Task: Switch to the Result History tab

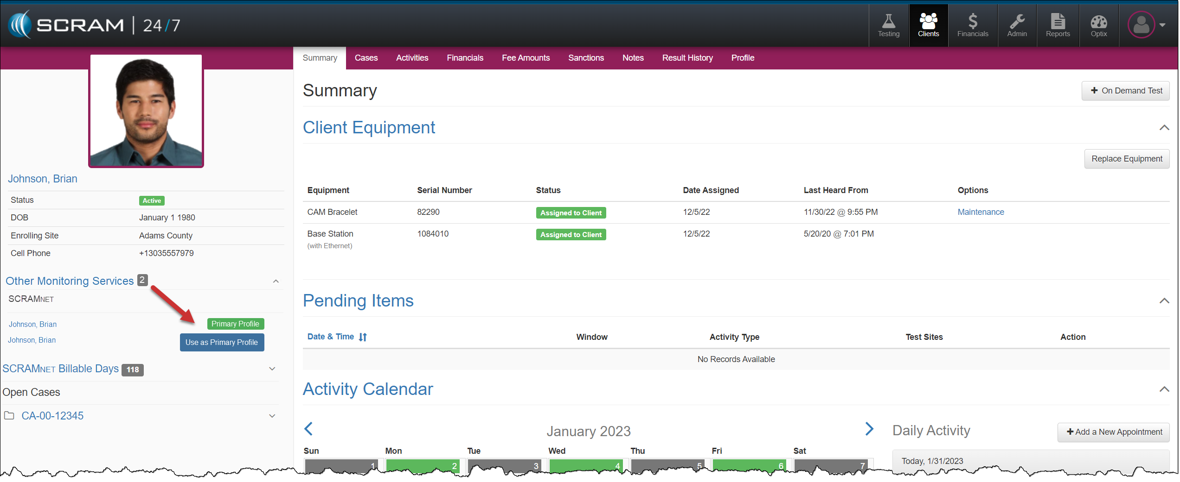Action: click(x=687, y=58)
